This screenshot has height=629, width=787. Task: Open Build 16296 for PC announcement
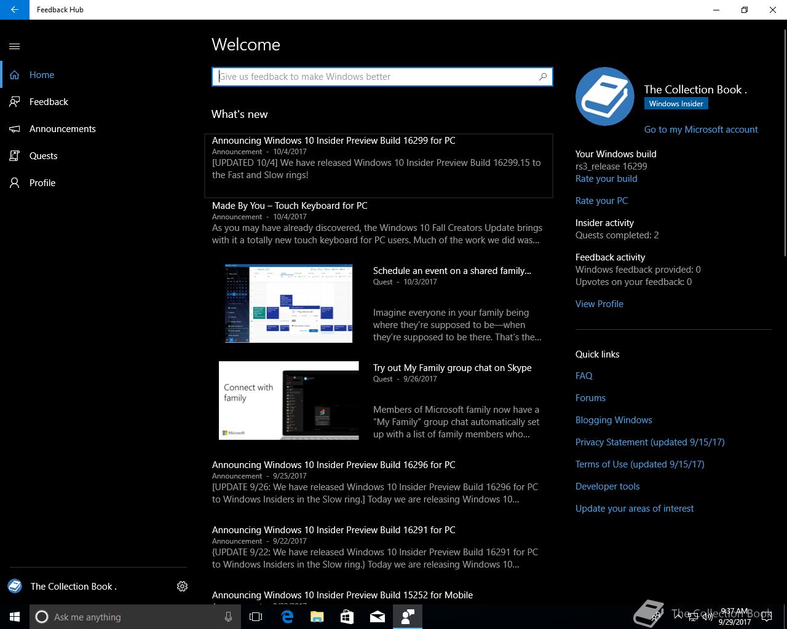click(379, 482)
